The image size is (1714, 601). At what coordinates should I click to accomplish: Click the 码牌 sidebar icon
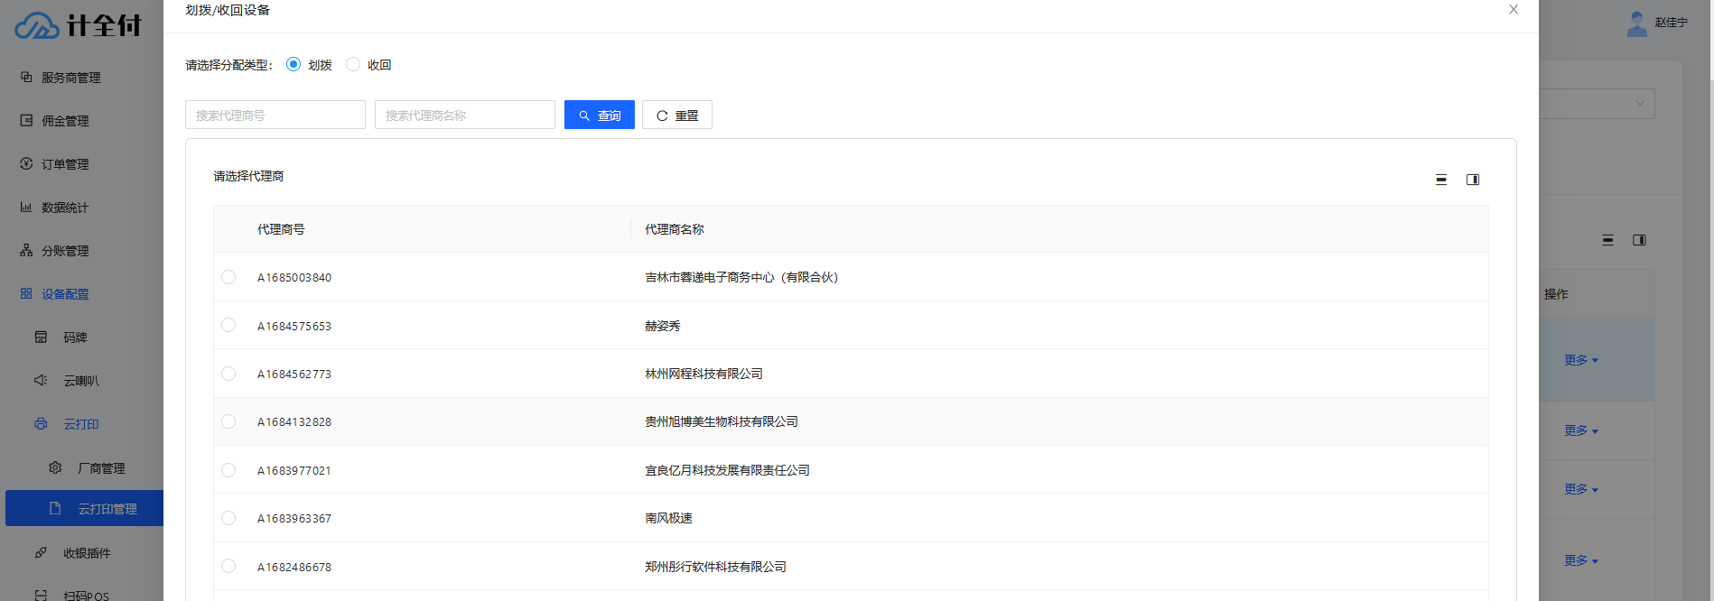[x=41, y=337]
